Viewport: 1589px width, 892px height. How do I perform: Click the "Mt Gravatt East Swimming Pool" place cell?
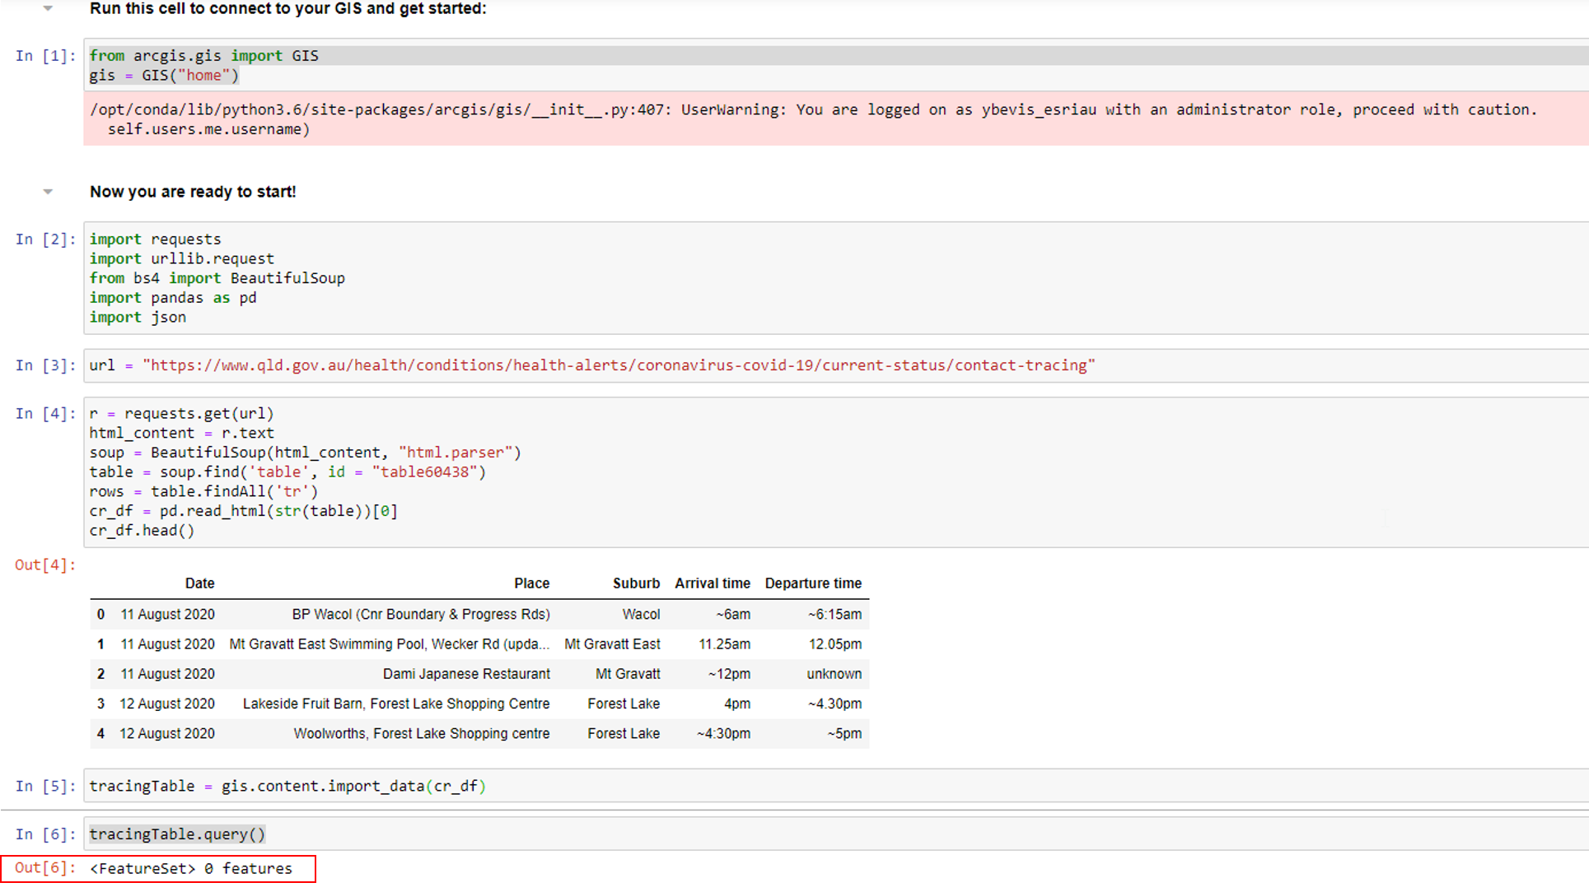[x=389, y=644]
